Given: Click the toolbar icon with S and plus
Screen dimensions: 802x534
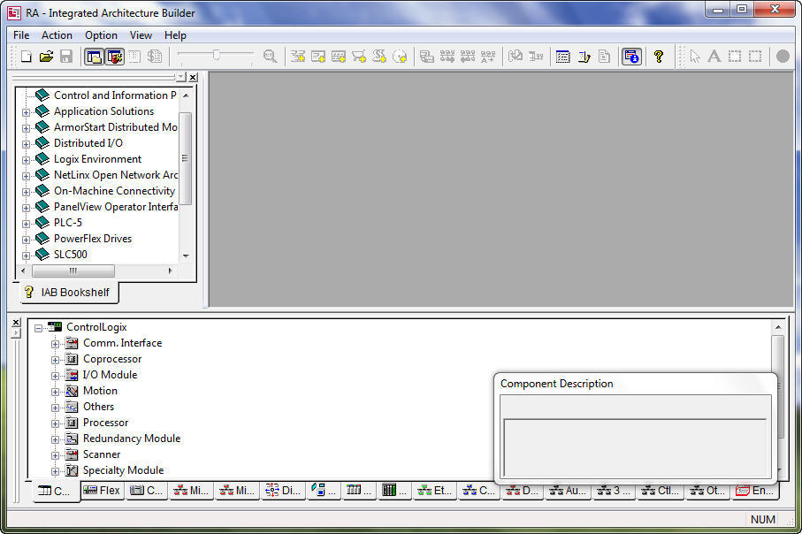Looking at the screenshot, I should tap(379, 57).
